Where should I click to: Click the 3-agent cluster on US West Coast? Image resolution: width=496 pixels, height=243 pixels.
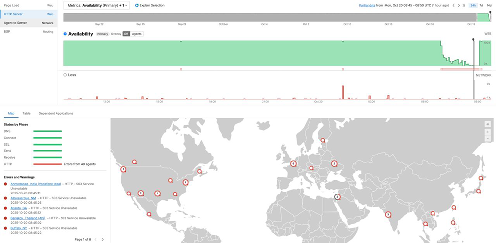tap(124, 169)
